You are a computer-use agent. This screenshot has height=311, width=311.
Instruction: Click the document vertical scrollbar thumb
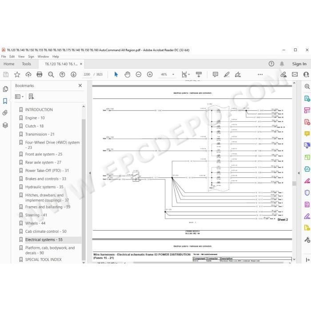[294, 183]
